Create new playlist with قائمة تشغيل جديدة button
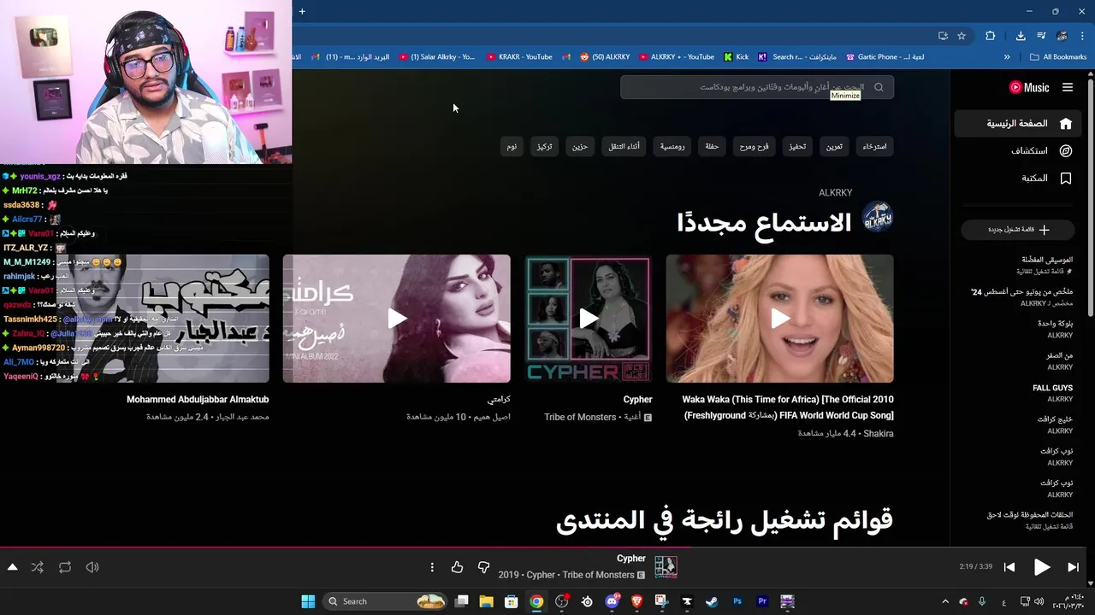The height and width of the screenshot is (615, 1095). click(x=1018, y=230)
